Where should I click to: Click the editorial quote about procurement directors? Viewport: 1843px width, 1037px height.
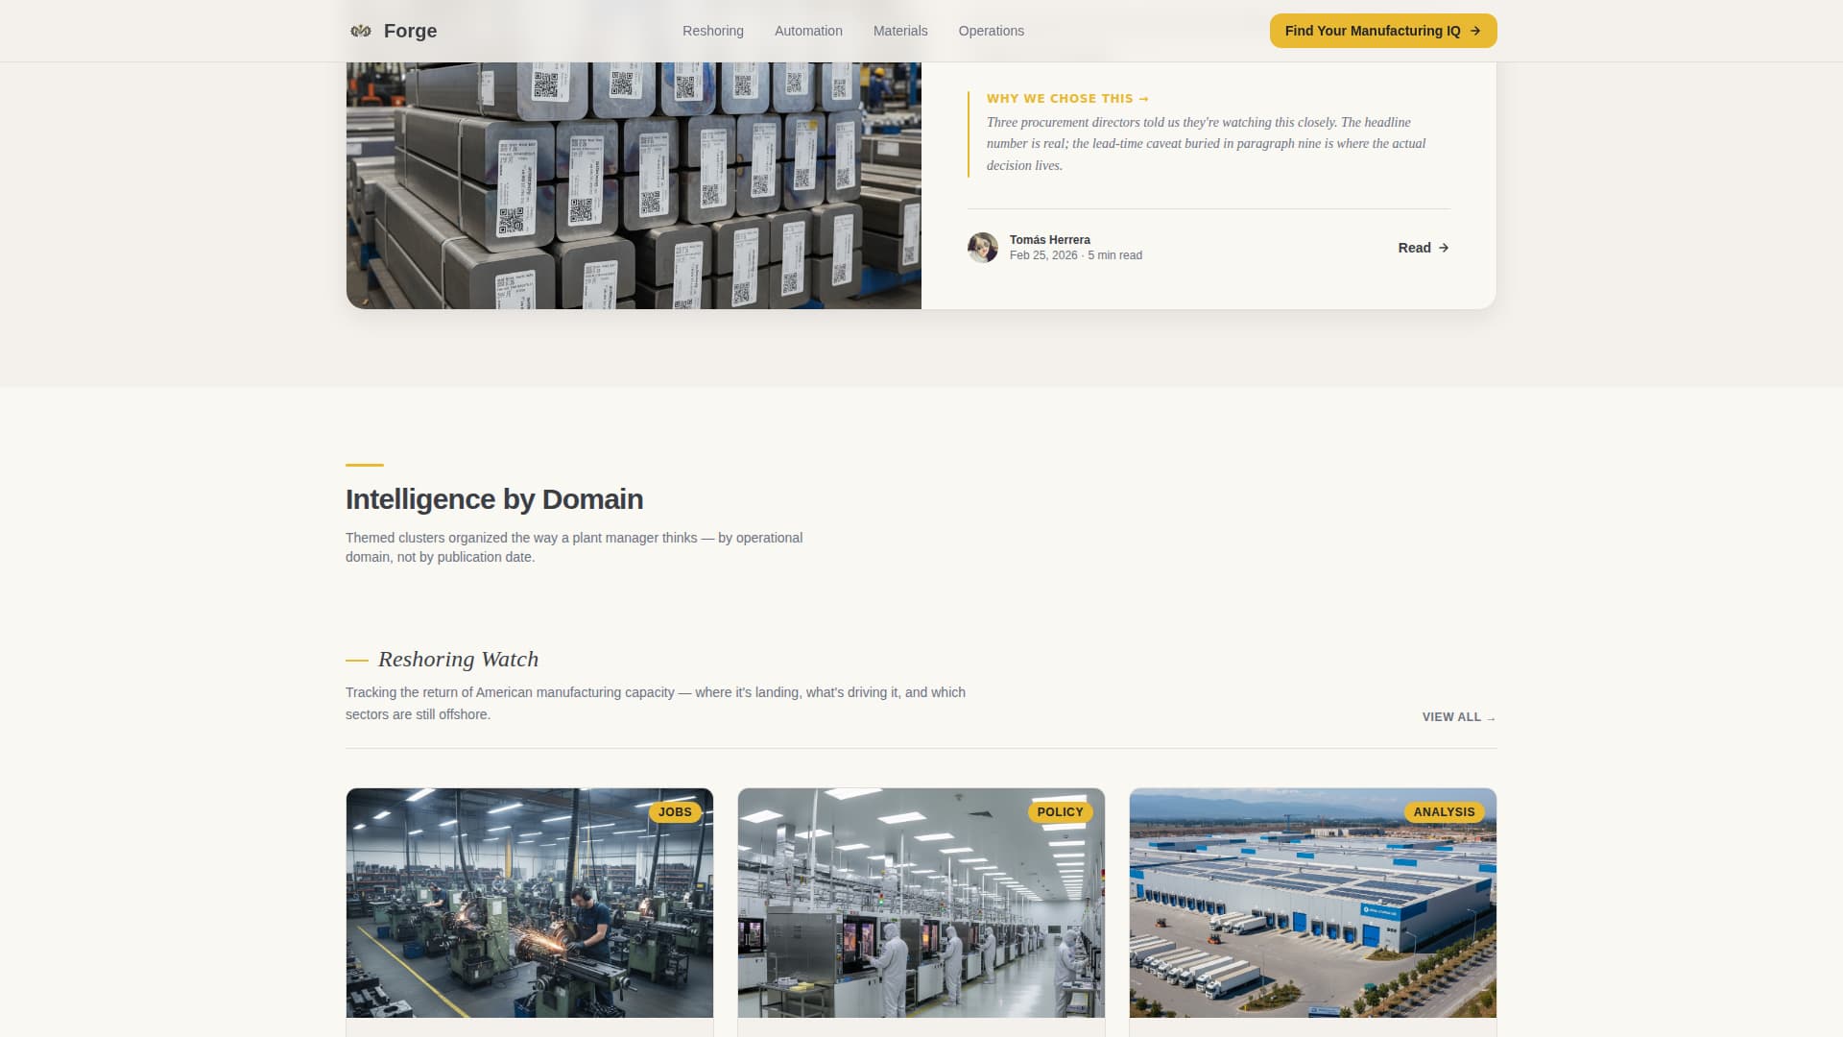1207,144
